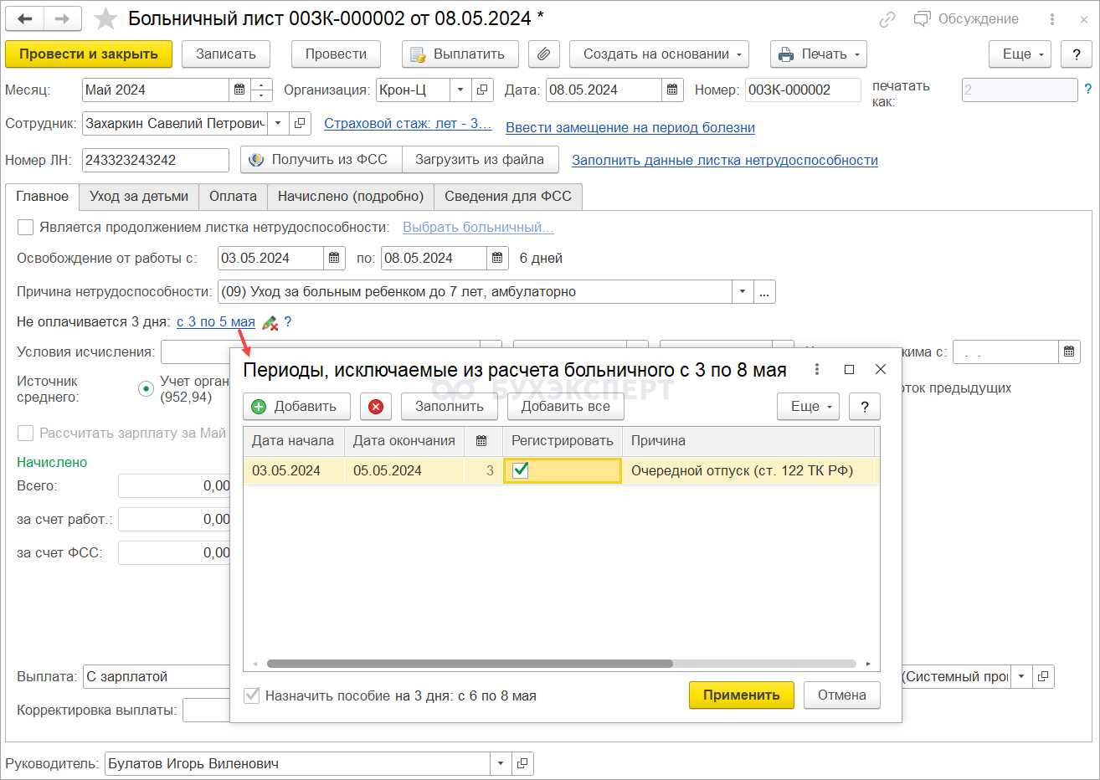The image size is (1100, 780).
Task: Open the Обсуждение discussion panel
Action: 966,18
